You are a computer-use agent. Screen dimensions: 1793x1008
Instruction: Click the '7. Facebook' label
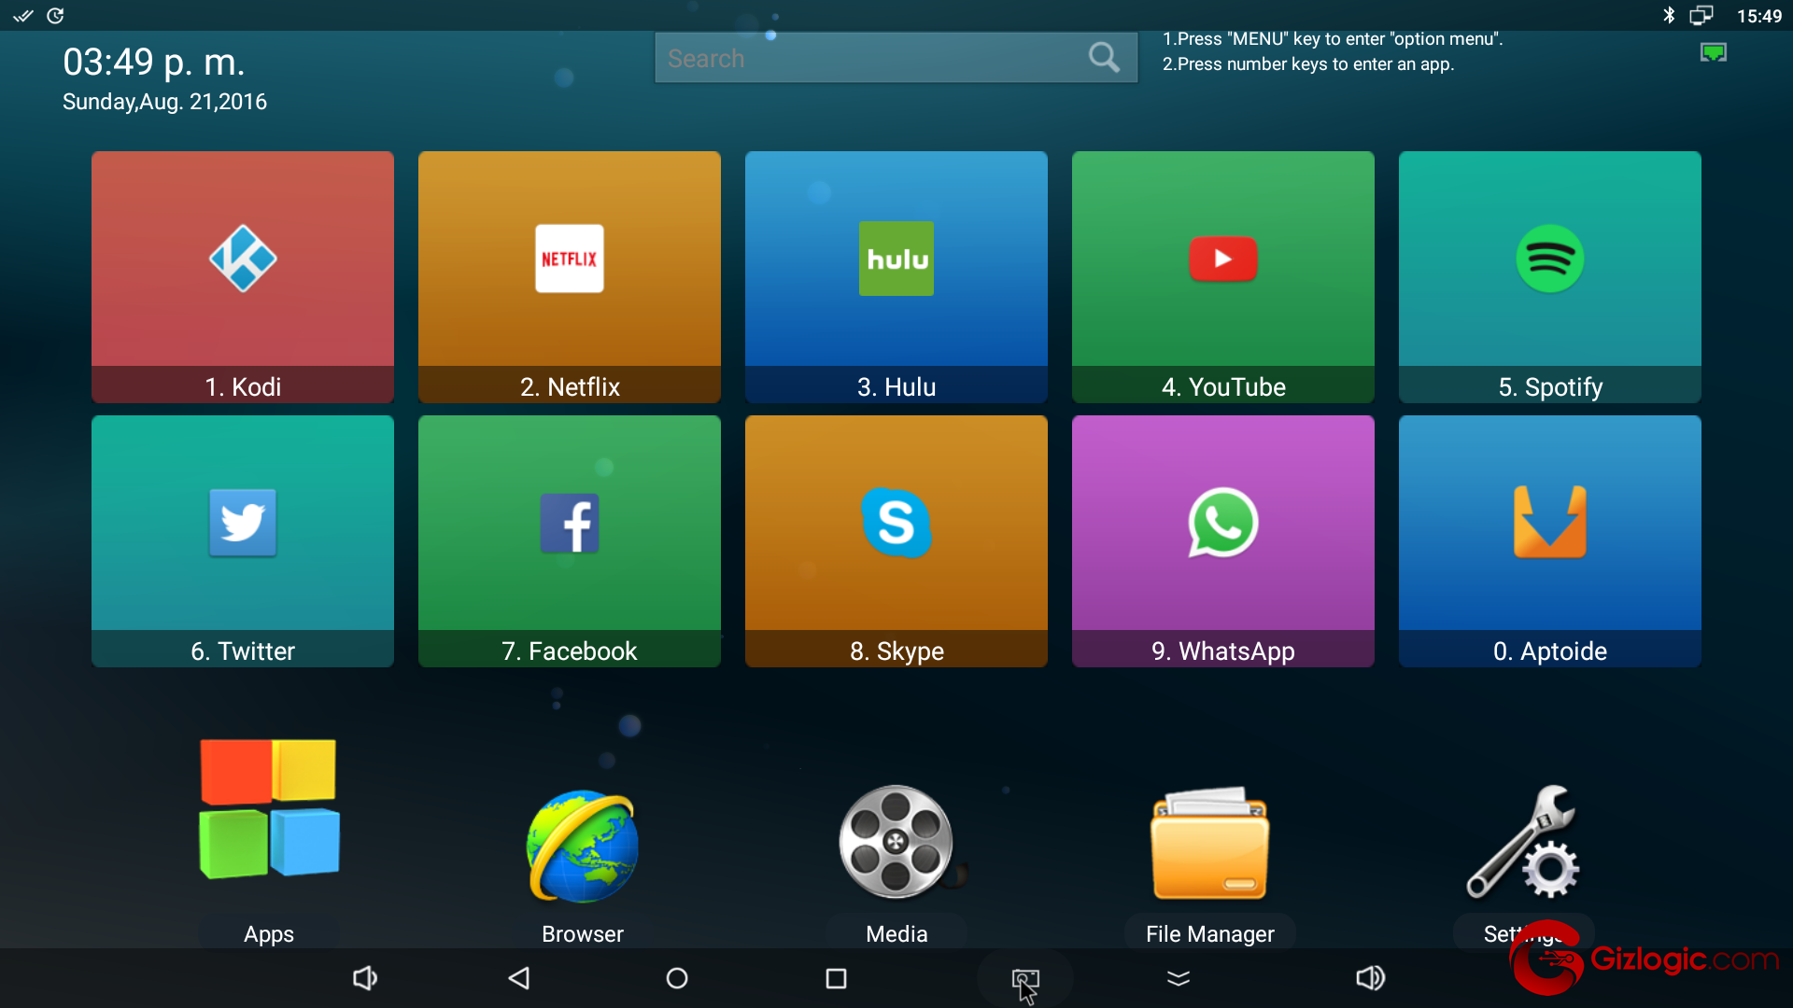point(570,651)
